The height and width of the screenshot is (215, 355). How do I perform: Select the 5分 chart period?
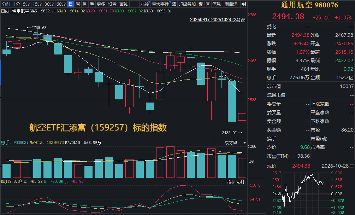coord(26,4)
